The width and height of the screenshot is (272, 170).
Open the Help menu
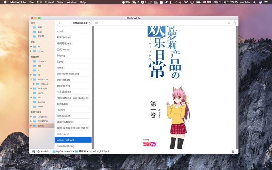tap(83, 2)
